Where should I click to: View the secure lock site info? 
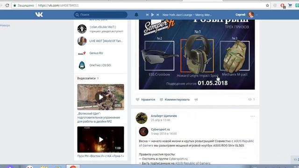[x=14, y=5]
